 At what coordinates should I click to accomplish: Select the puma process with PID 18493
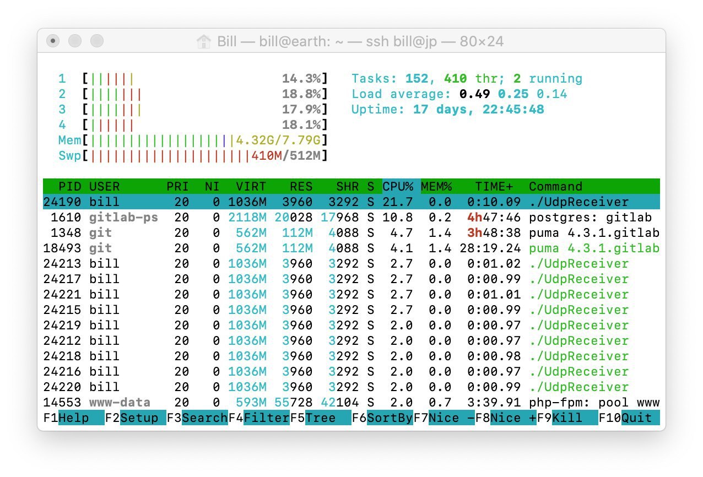[351, 248]
